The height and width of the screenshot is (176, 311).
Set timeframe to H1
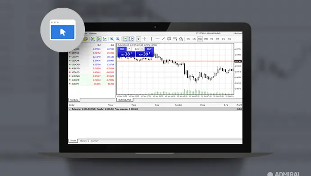point(212,39)
